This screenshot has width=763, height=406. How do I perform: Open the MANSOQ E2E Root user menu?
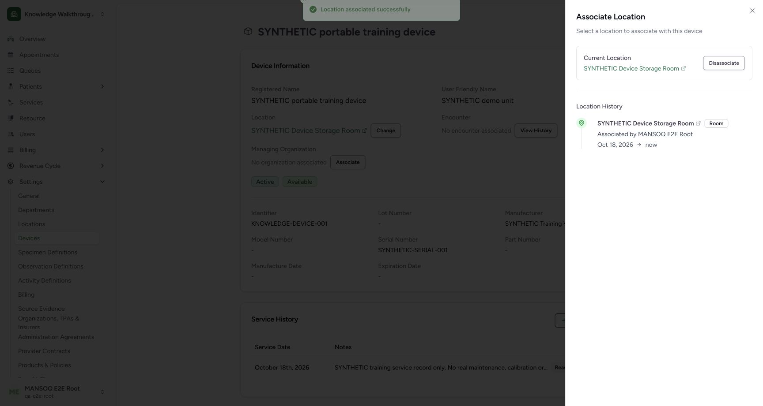(x=56, y=391)
